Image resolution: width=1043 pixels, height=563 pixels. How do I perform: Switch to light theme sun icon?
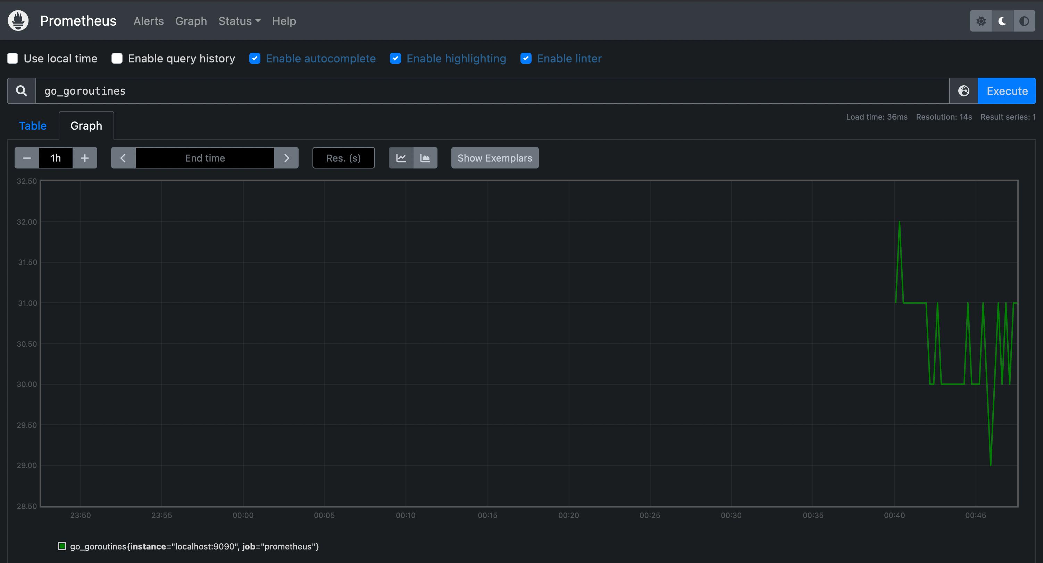point(981,21)
